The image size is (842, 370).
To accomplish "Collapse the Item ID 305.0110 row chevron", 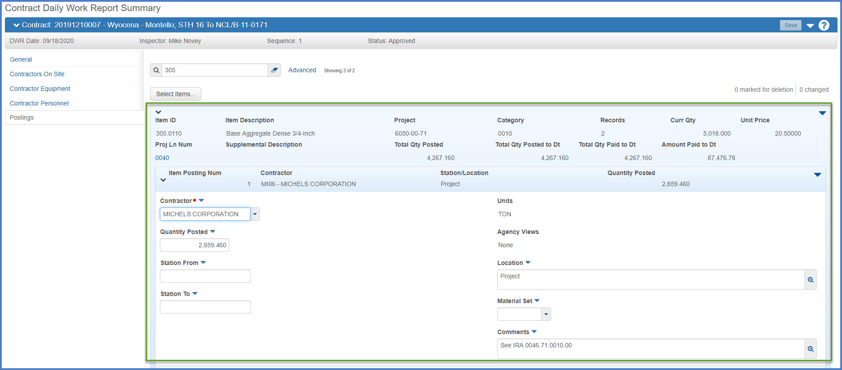I will 158,112.
